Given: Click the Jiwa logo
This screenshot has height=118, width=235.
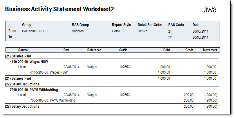Looking at the screenshot, I should click(x=209, y=10).
